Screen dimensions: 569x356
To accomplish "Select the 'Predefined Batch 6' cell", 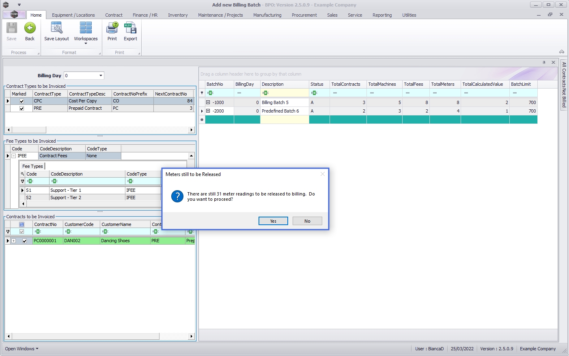I will coord(284,111).
